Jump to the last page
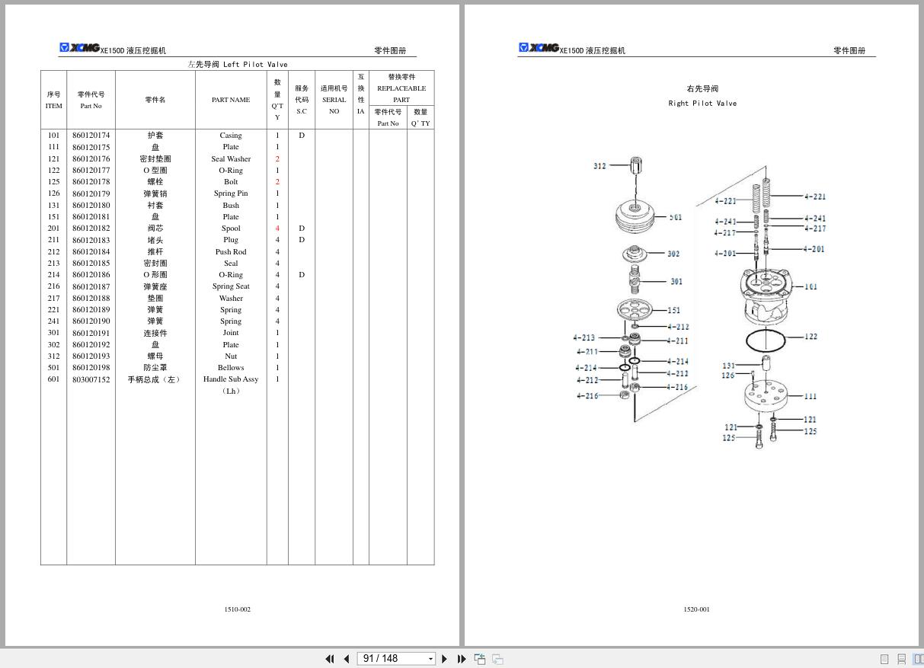The image size is (924, 668). (462, 659)
